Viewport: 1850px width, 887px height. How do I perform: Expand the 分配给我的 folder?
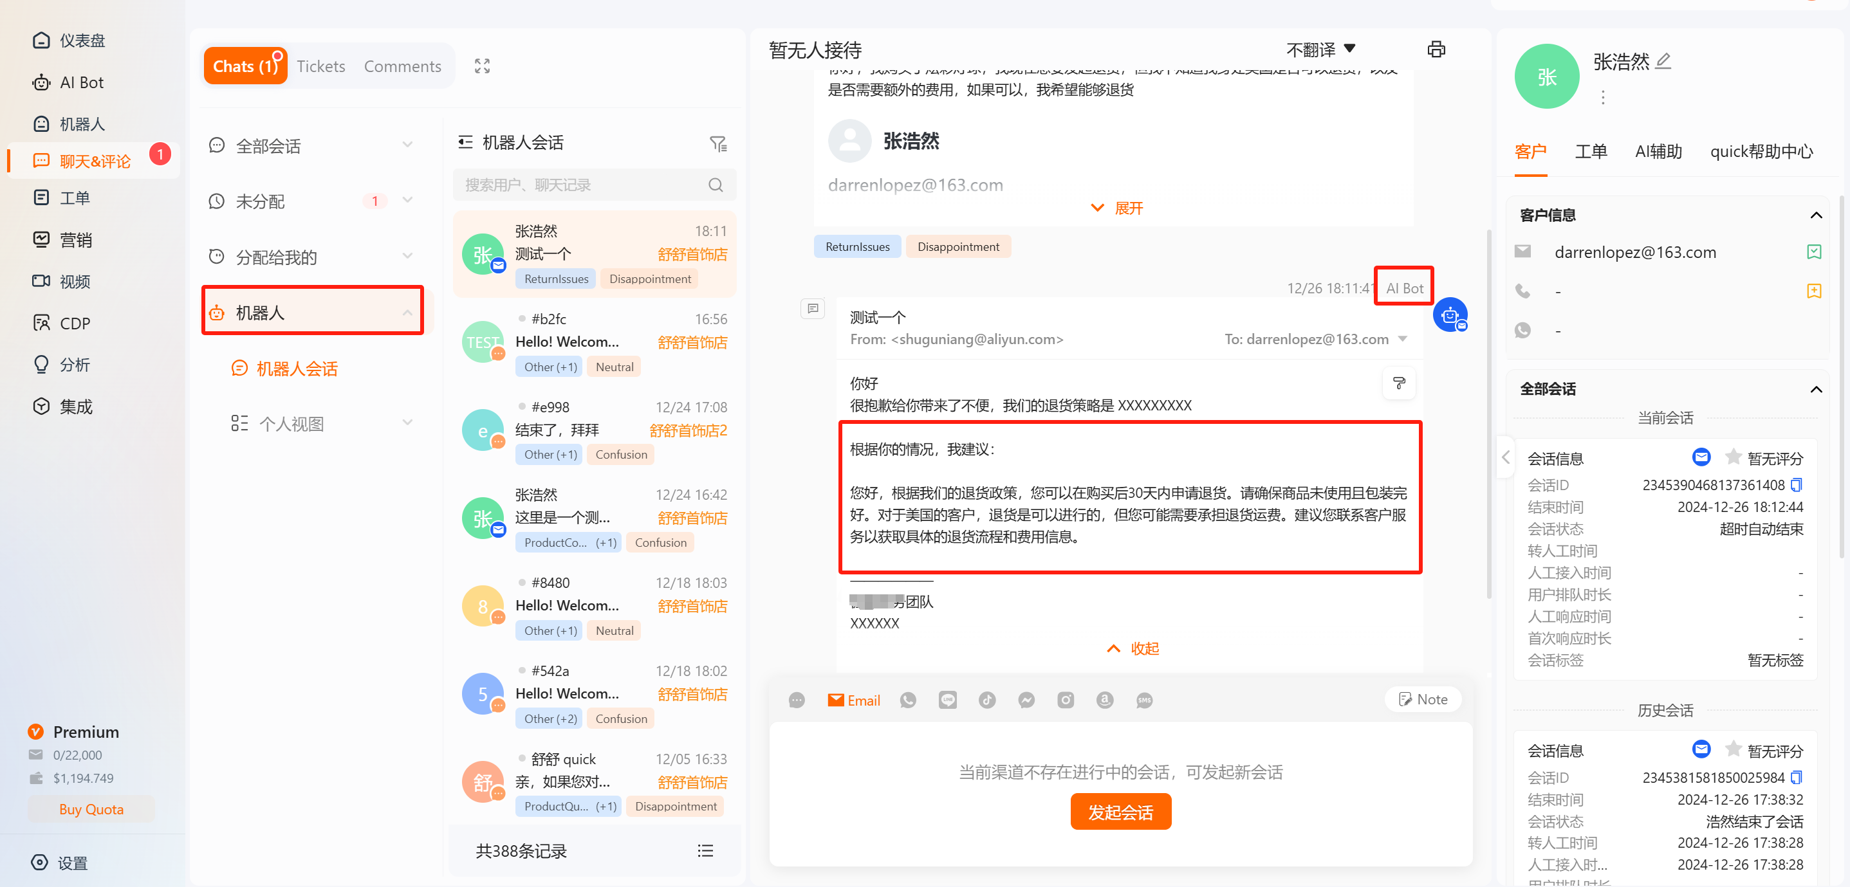click(408, 256)
